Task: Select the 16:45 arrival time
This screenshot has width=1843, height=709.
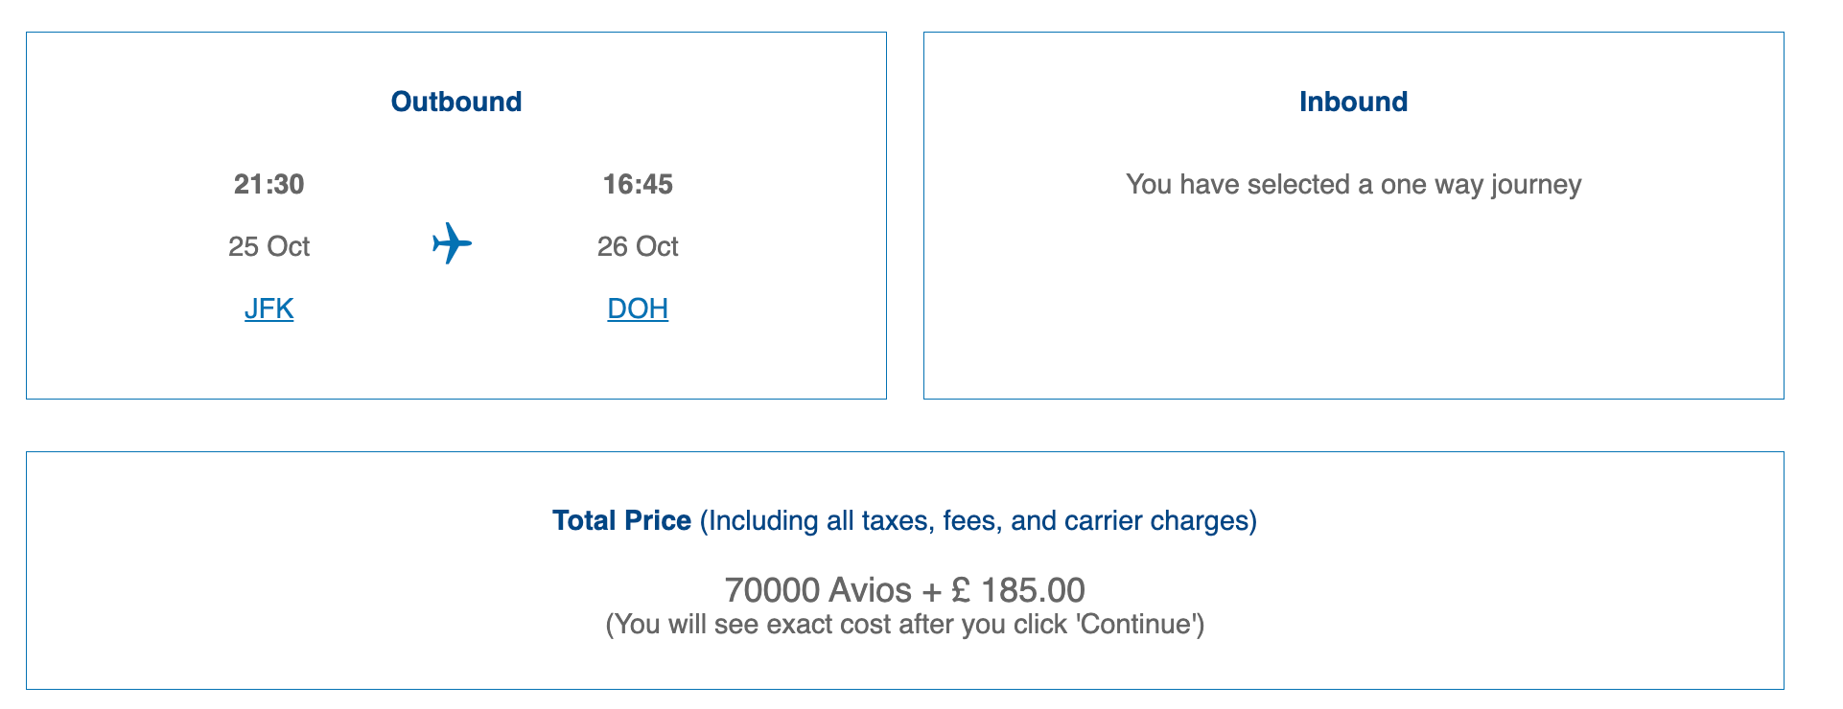Action: pos(638,184)
